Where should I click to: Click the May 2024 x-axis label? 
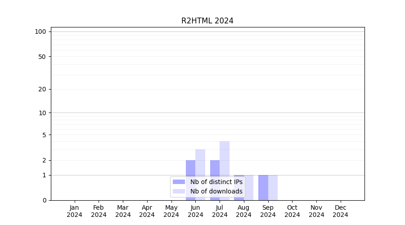(171, 211)
